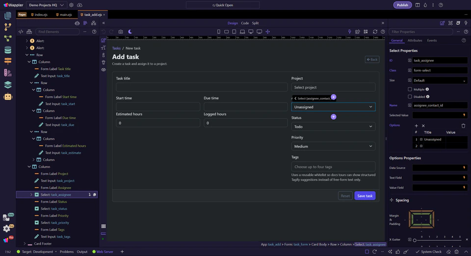Delete options using the trash icon

tap(463, 126)
